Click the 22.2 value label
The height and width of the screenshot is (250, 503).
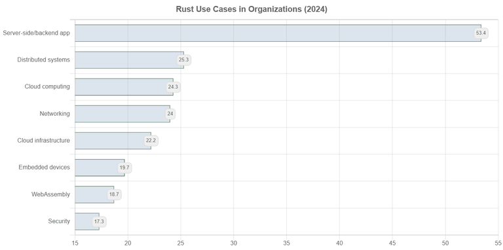click(151, 141)
